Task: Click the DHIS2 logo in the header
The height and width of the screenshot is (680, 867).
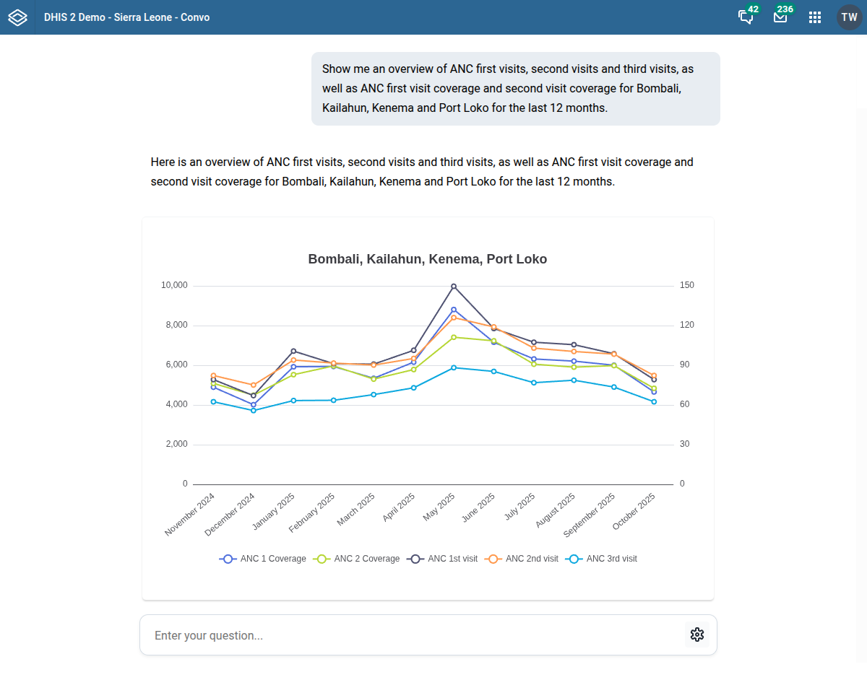Action: [x=17, y=17]
